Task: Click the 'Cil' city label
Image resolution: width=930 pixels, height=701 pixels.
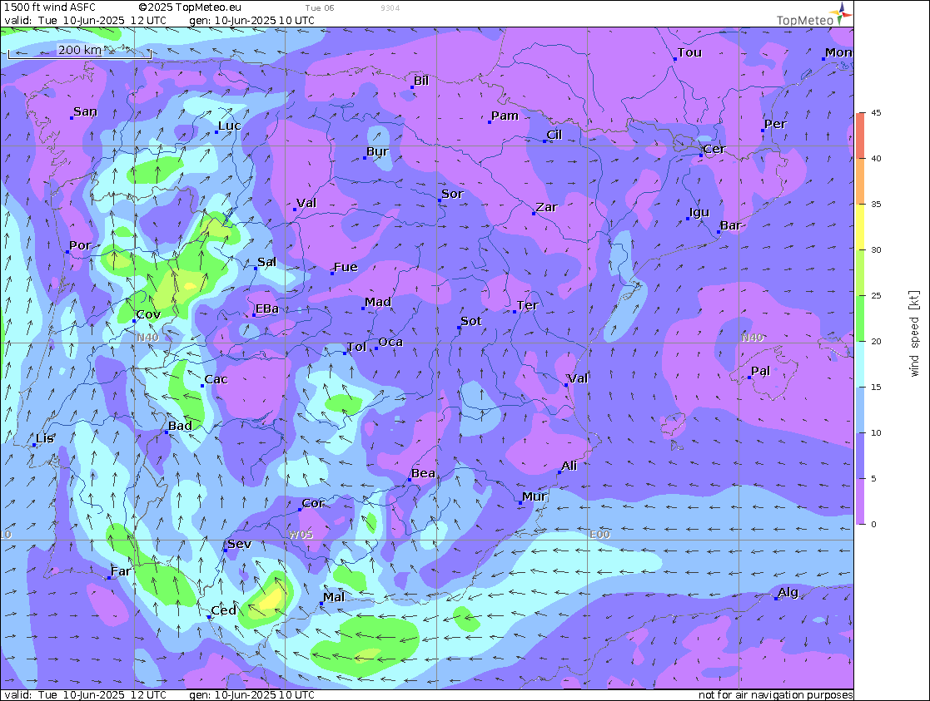Action: [x=554, y=135]
